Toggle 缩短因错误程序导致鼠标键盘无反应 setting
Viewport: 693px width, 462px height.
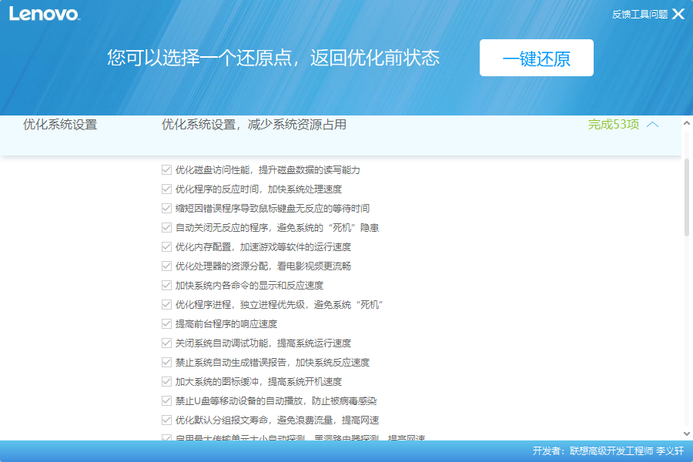pyautogui.click(x=165, y=208)
